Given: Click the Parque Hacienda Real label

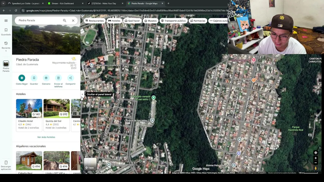Looking at the screenshot, I should pos(295,128).
